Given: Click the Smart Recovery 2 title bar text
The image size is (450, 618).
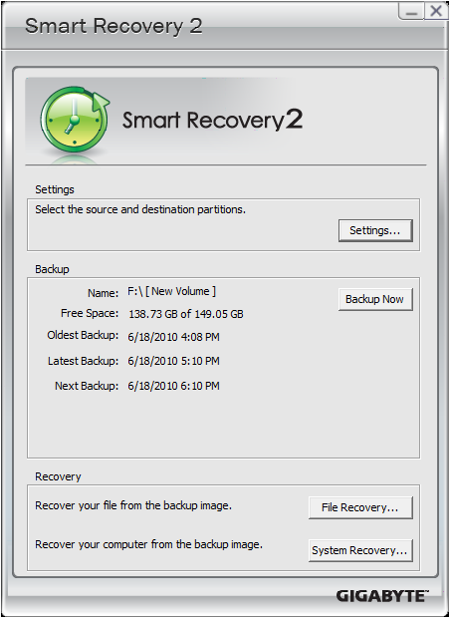Looking at the screenshot, I should pyautogui.click(x=113, y=26).
